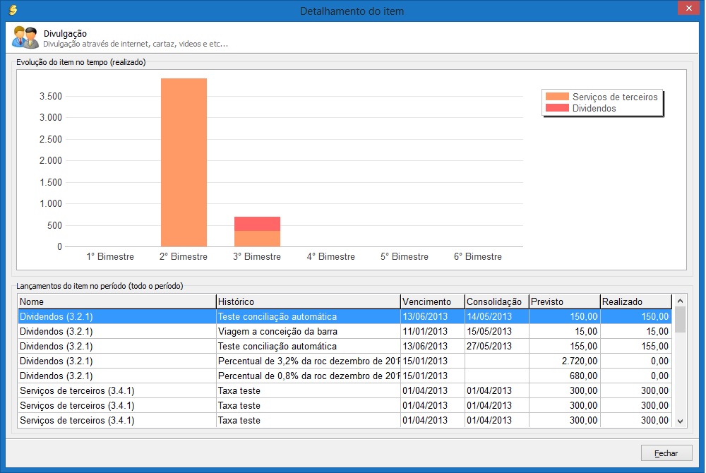Click the app icon in title bar
Screen dimensions: 706x473
tap(12, 11)
